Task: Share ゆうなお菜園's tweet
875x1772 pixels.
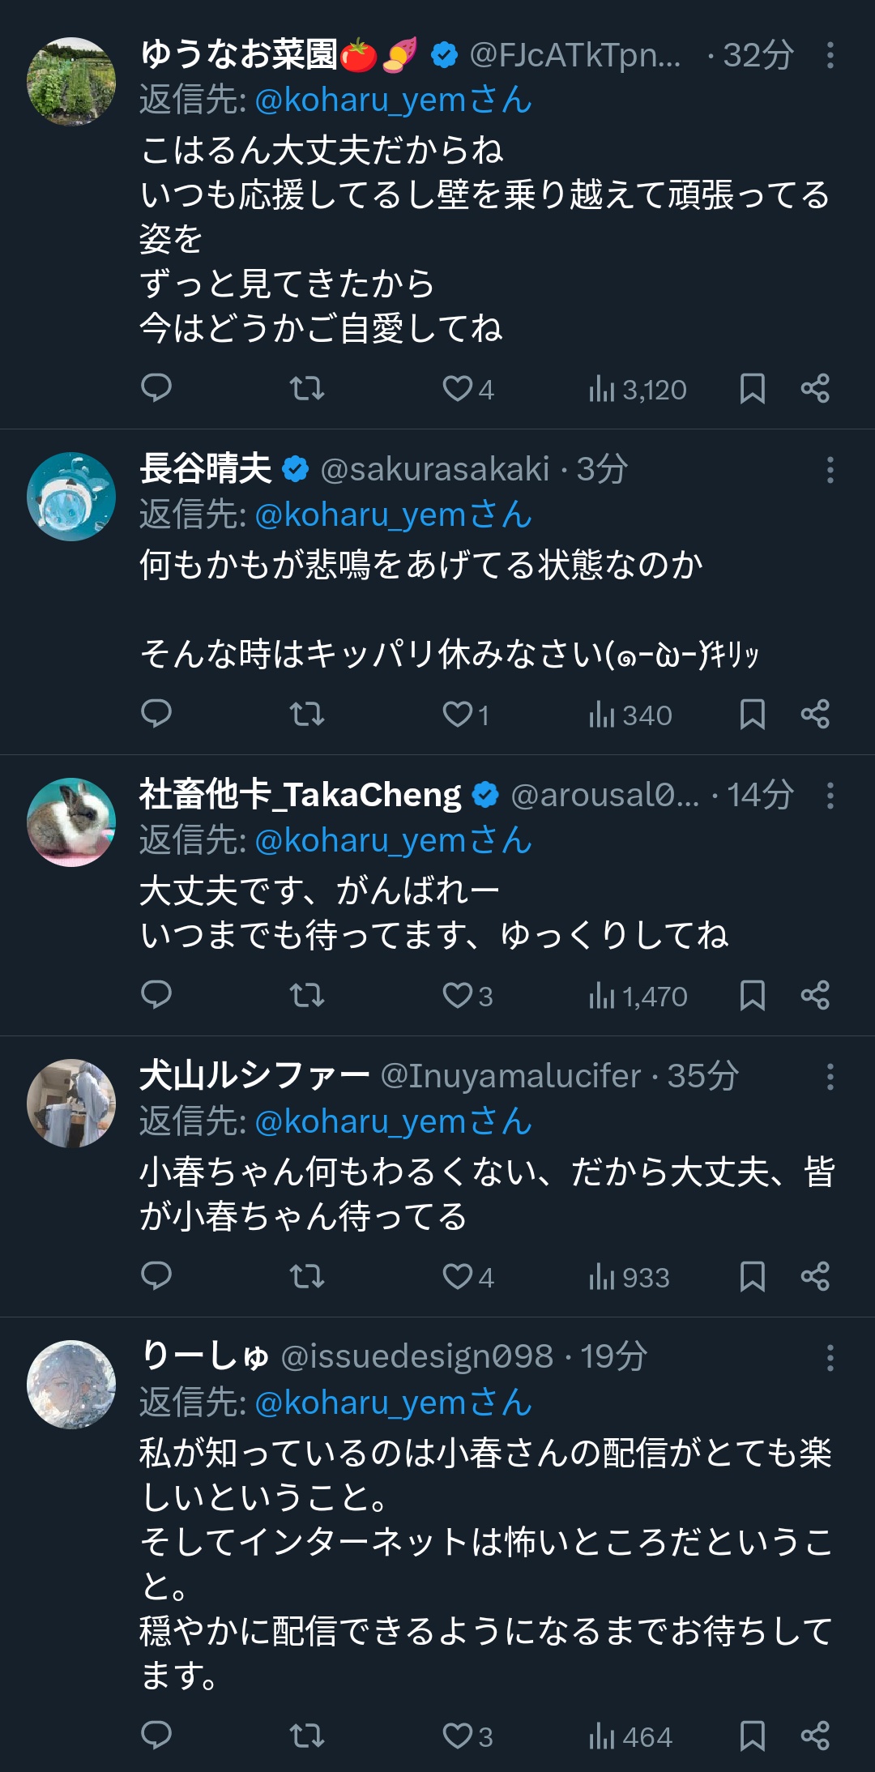Action: tap(815, 388)
